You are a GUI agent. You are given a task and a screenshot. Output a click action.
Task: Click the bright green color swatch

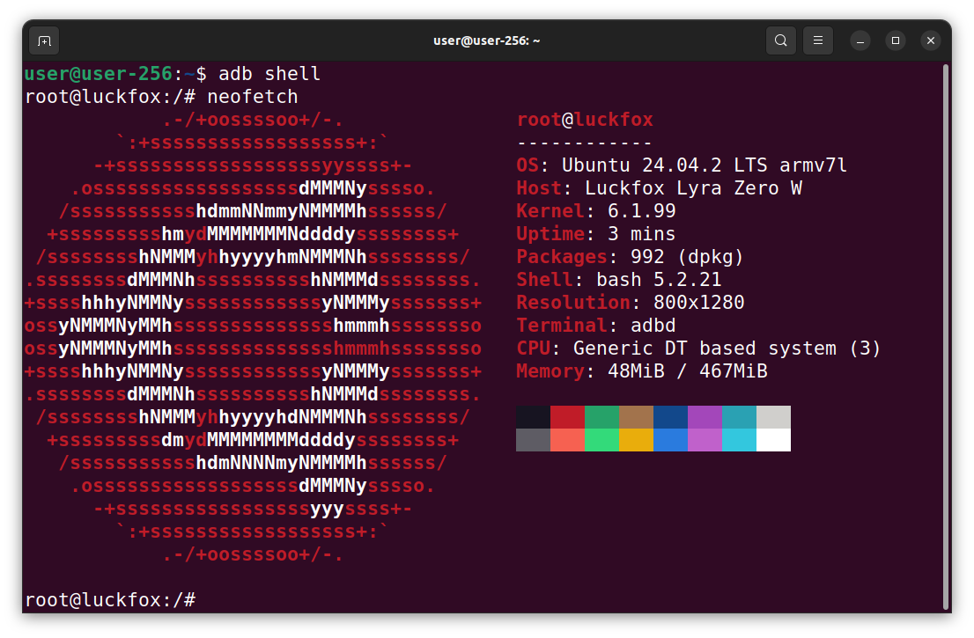pyautogui.click(x=601, y=440)
